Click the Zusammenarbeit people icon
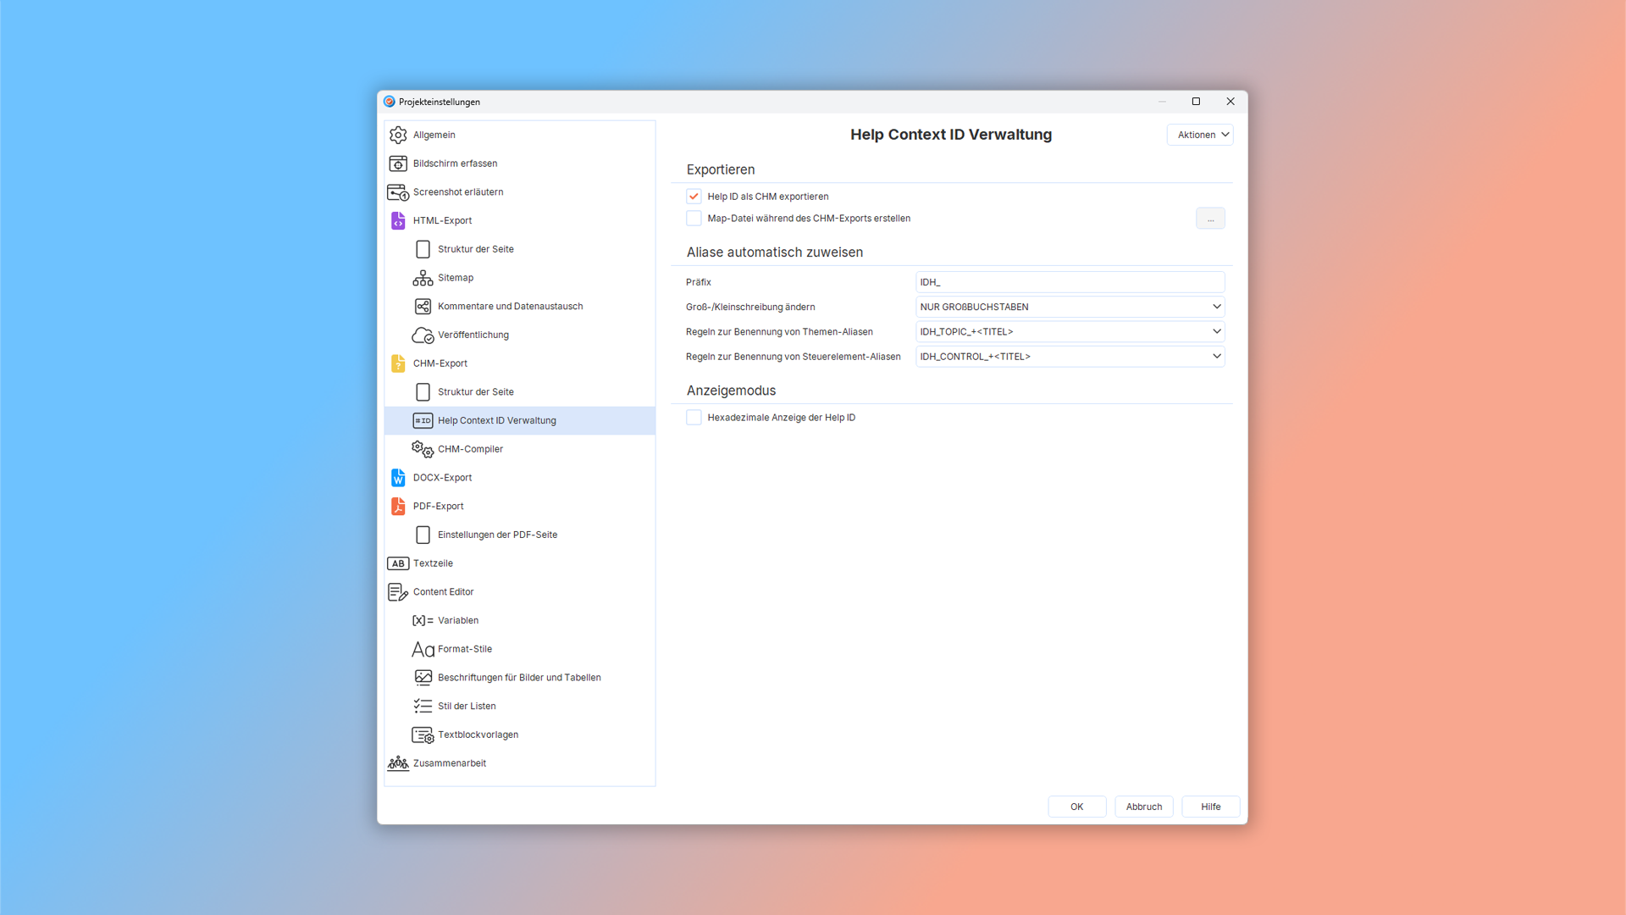The width and height of the screenshot is (1626, 915). pos(398,763)
